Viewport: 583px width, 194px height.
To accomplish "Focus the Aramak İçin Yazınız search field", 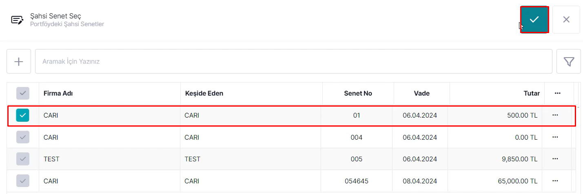I will [294, 61].
